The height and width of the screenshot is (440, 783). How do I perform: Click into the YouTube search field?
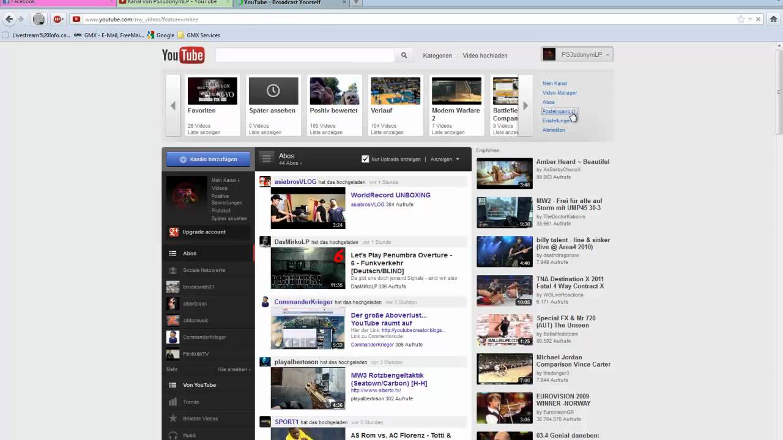(x=305, y=55)
